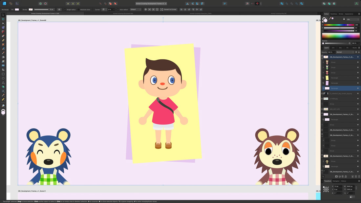361x203 pixels.
Task: Click the colour picker eyedropper icon
Action: (330, 18)
